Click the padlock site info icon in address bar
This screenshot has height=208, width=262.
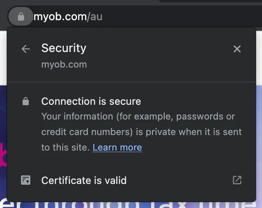point(21,17)
